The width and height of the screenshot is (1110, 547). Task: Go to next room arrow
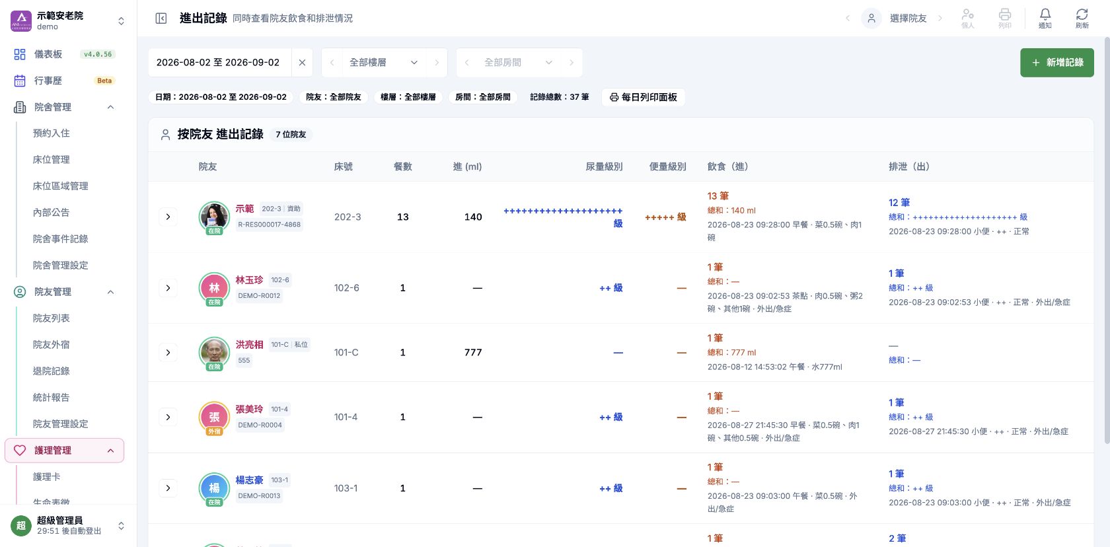(x=572, y=63)
